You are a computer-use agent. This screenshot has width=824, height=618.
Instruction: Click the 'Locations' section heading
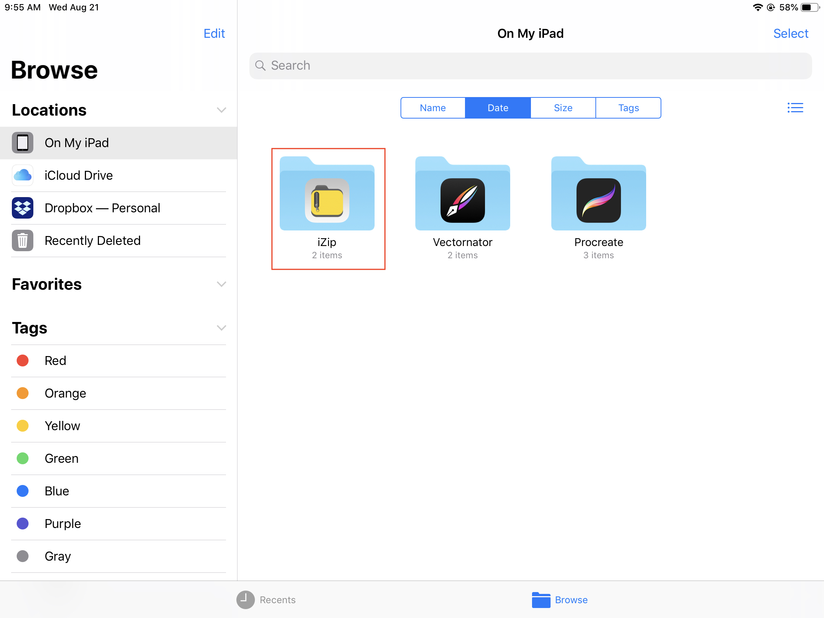[49, 110]
